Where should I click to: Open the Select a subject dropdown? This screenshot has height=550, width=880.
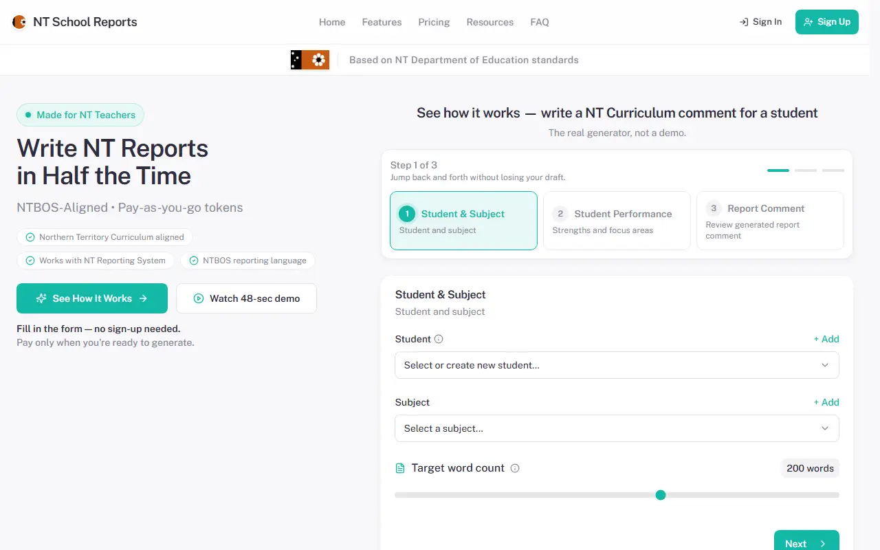pyautogui.click(x=617, y=428)
